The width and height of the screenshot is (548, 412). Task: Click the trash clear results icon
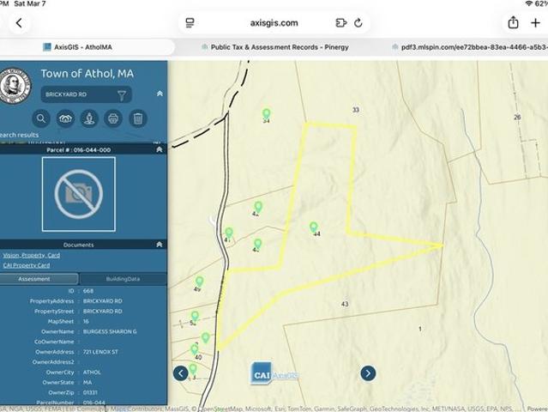[137, 118]
